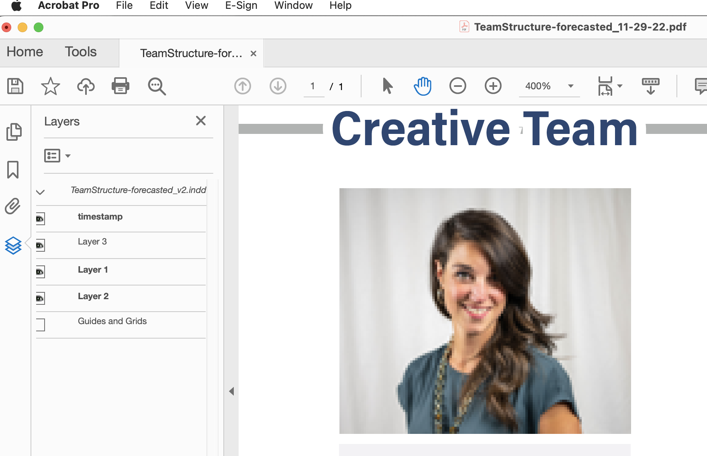The width and height of the screenshot is (707, 456).
Task: Collapse the TeamStructure-forecasted_v2.indd layer tree
Action: click(40, 192)
